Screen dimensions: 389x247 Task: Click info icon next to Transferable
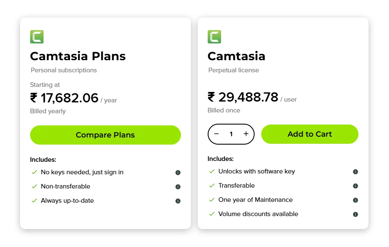tap(356, 186)
